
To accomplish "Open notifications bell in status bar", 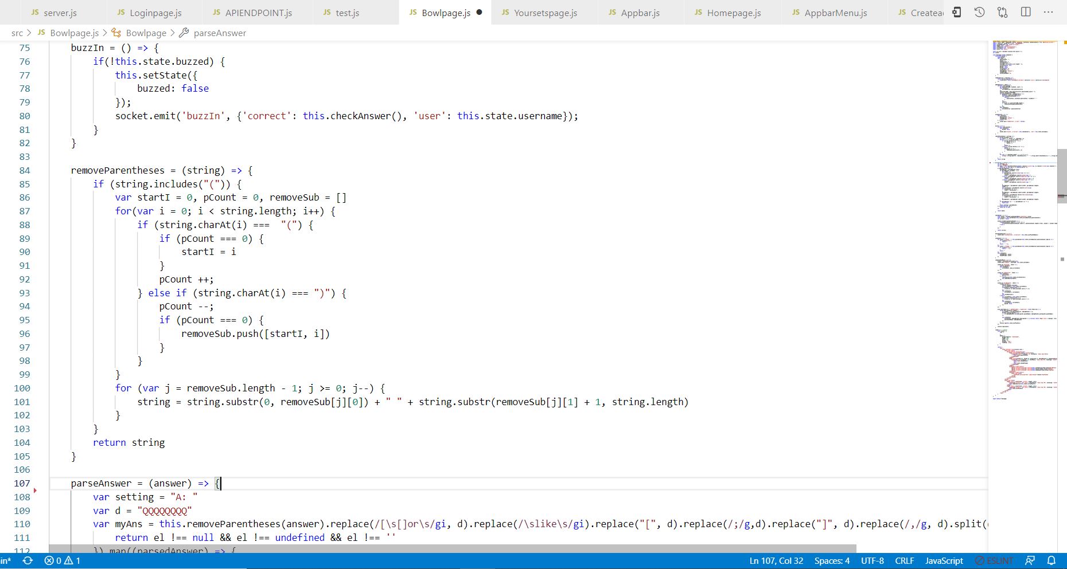I will 1052,560.
